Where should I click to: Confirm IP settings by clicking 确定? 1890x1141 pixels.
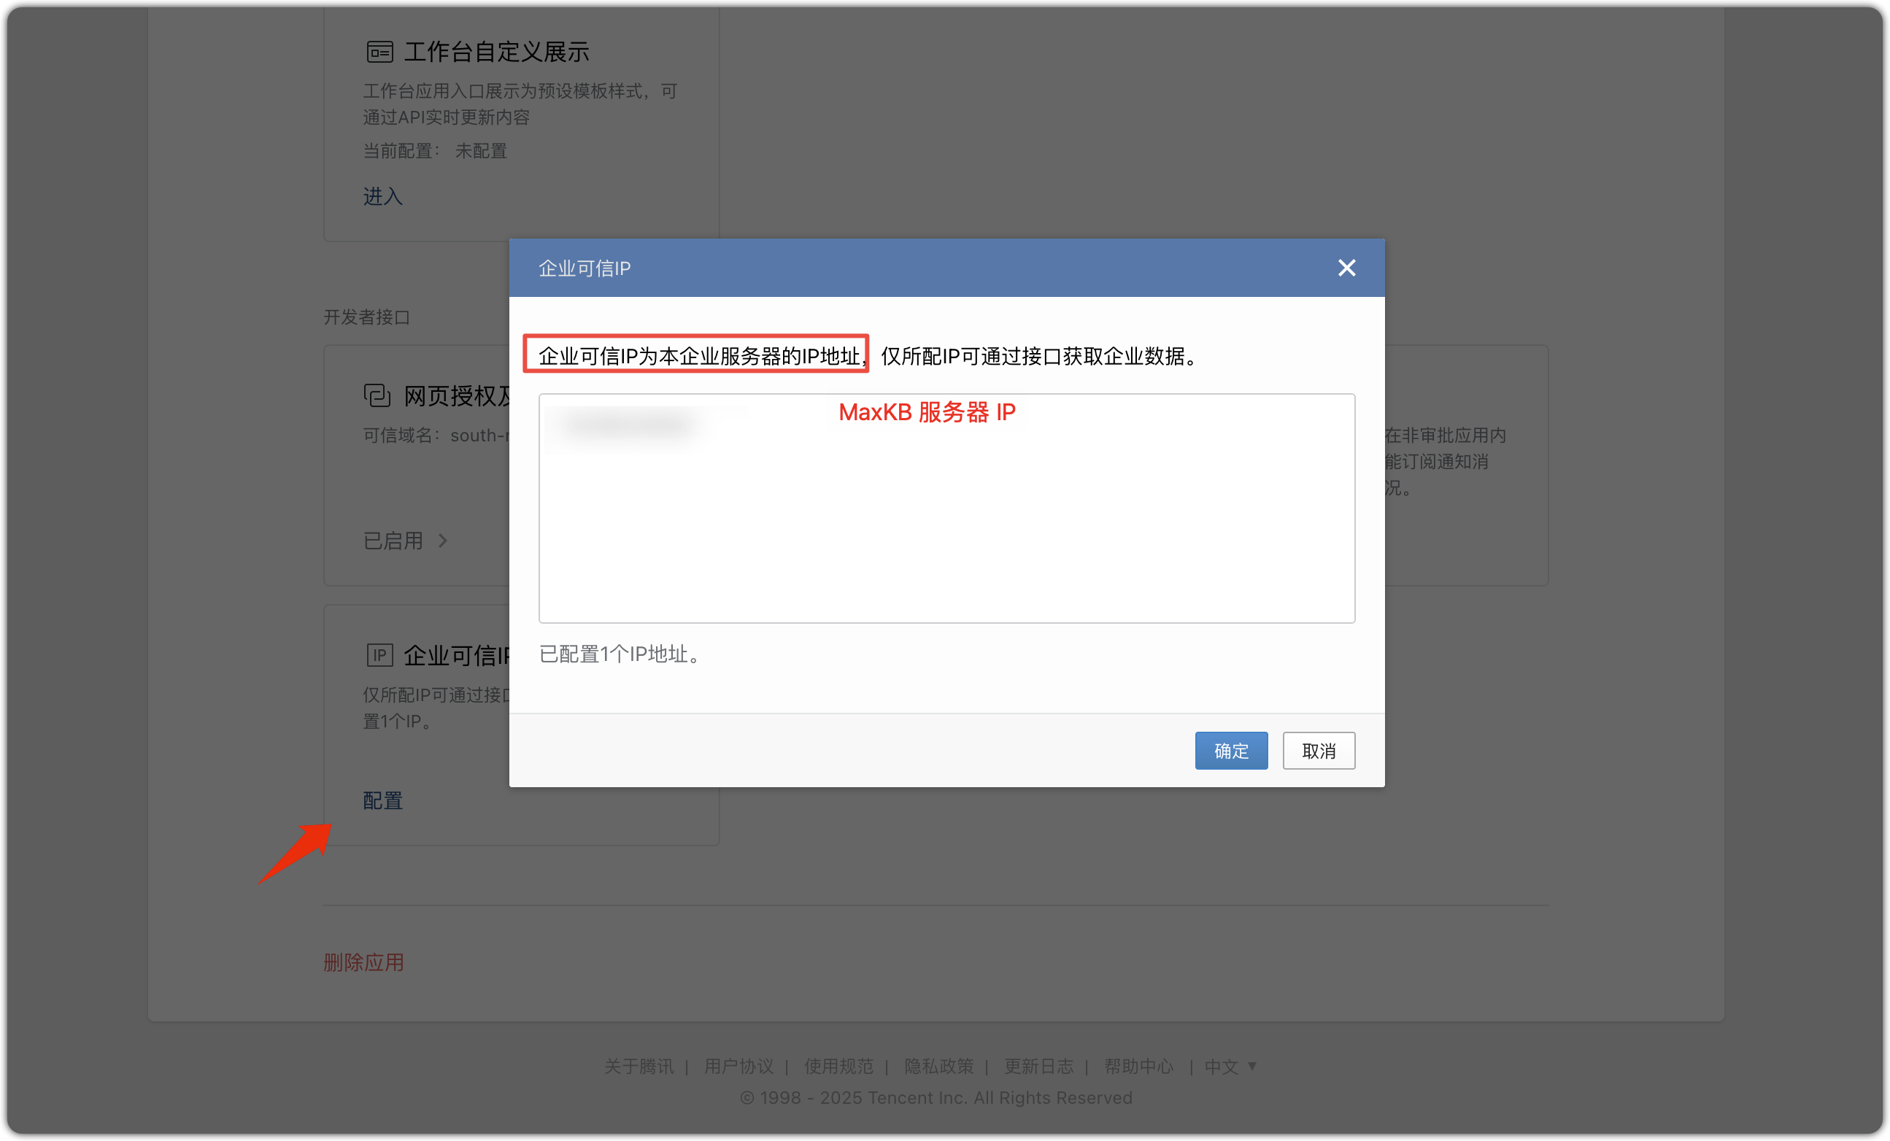1230,750
